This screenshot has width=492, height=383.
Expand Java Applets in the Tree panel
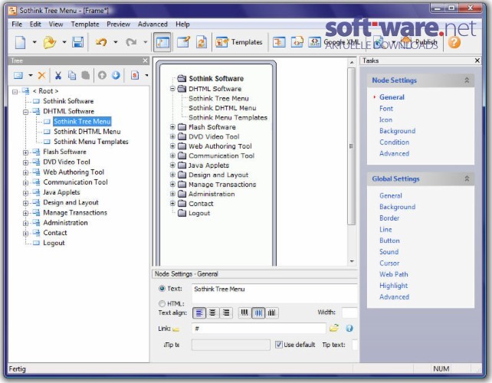tap(26, 193)
